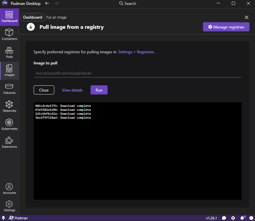The height and width of the screenshot is (221, 255).
Task: Click the download arrow circle icon
Action: [31, 27]
